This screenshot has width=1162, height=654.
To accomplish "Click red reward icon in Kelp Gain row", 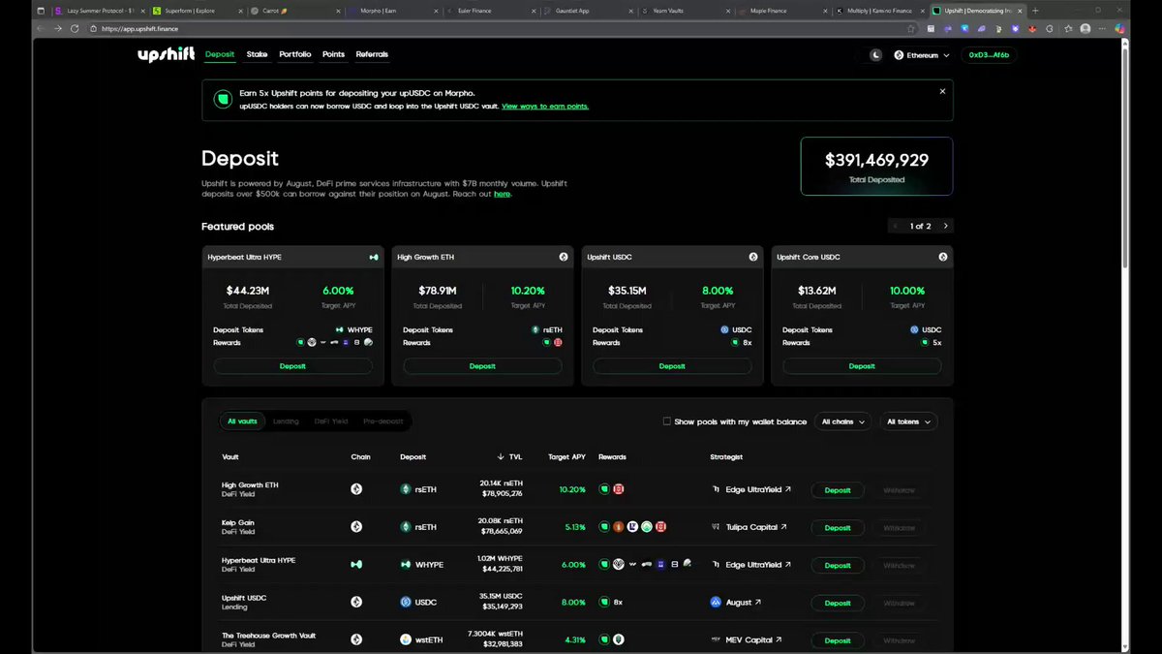I will pos(661,527).
